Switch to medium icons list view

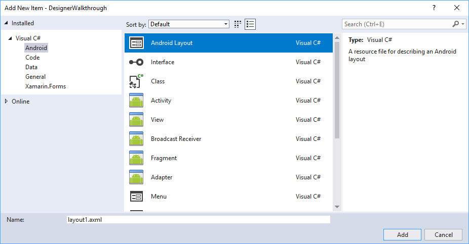(250, 24)
